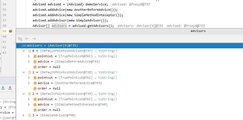This screenshot has height=120, width=243.
Task: Select the 3 = {SimpleAdvisor@740} row
Action: tap(130, 115)
